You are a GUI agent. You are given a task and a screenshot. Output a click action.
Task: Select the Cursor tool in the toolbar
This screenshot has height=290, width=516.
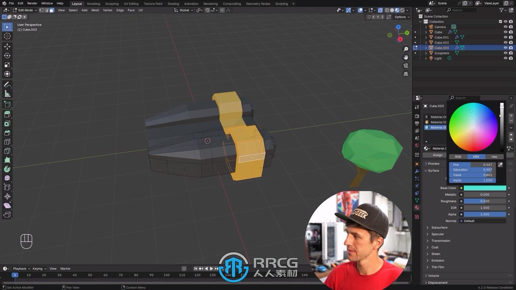(7, 36)
